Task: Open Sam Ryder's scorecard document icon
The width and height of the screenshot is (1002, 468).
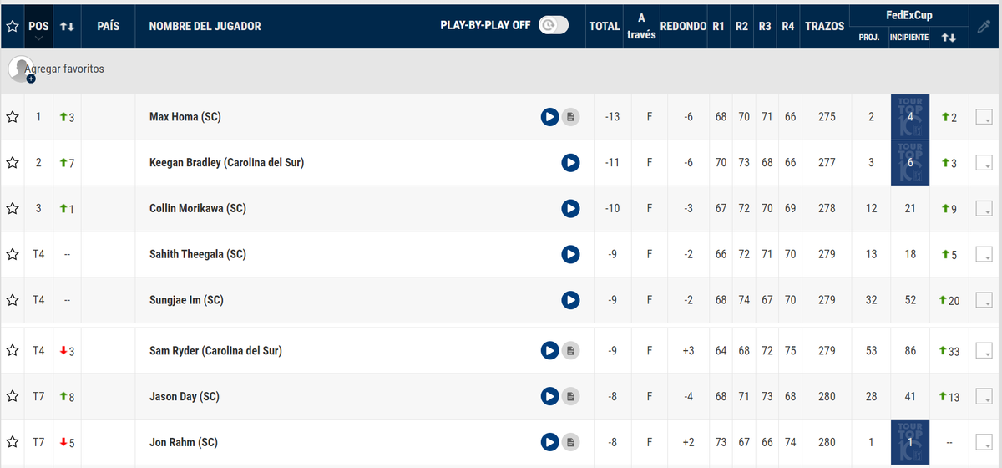Action: [570, 351]
